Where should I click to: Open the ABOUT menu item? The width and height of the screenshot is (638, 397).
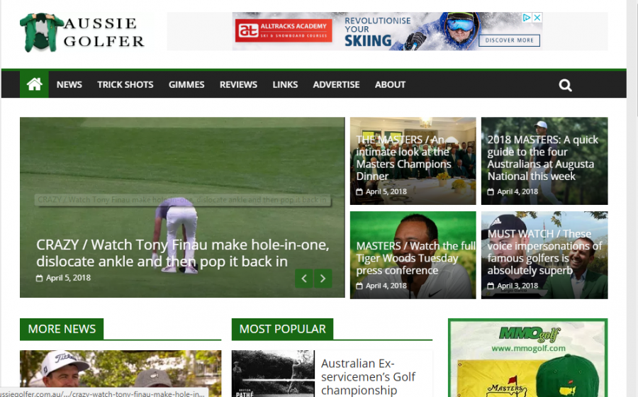point(390,84)
